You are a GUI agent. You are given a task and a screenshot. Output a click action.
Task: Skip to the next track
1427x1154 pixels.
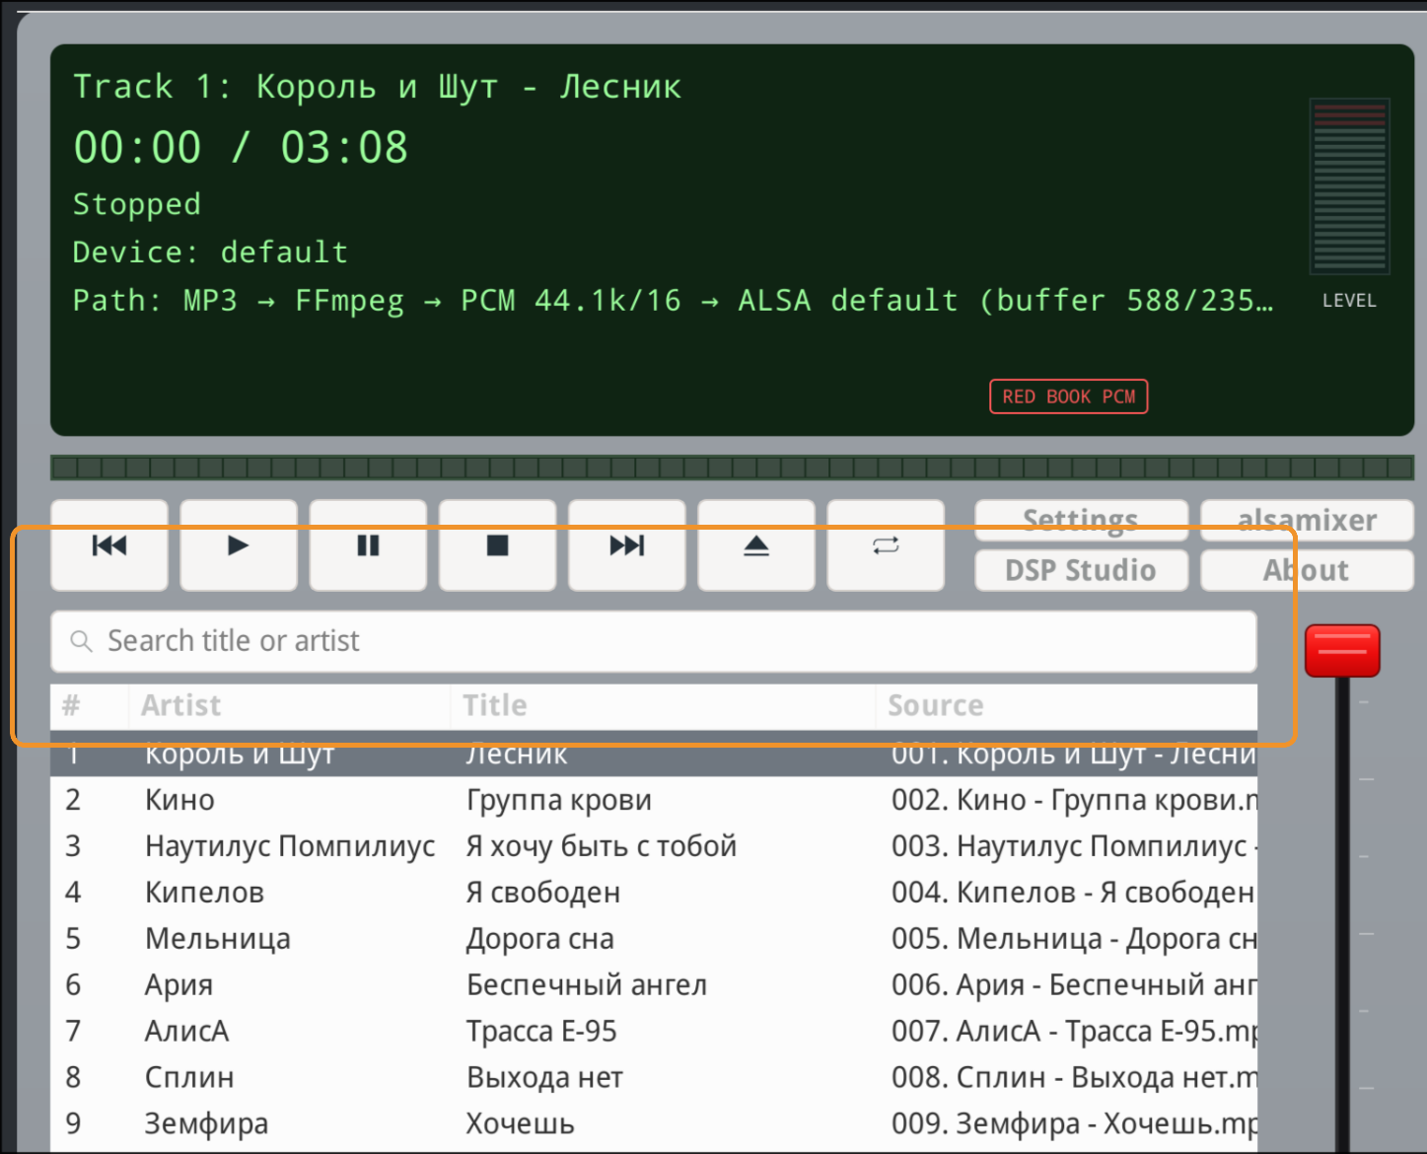pyautogui.click(x=627, y=545)
